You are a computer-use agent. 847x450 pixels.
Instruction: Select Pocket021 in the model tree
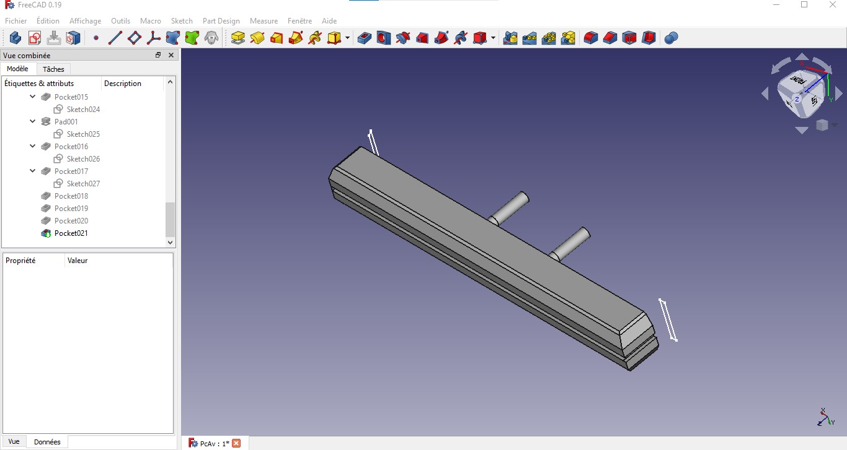click(x=71, y=233)
